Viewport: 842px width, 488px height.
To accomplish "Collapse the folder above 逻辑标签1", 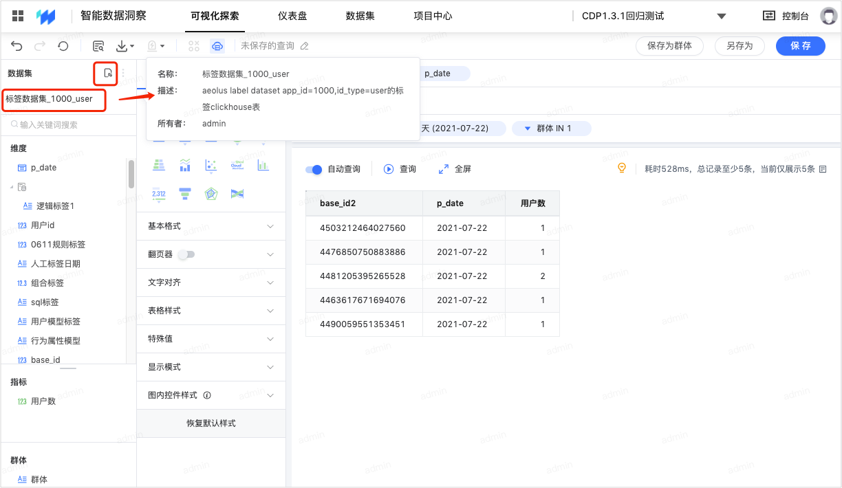I will [x=12, y=186].
